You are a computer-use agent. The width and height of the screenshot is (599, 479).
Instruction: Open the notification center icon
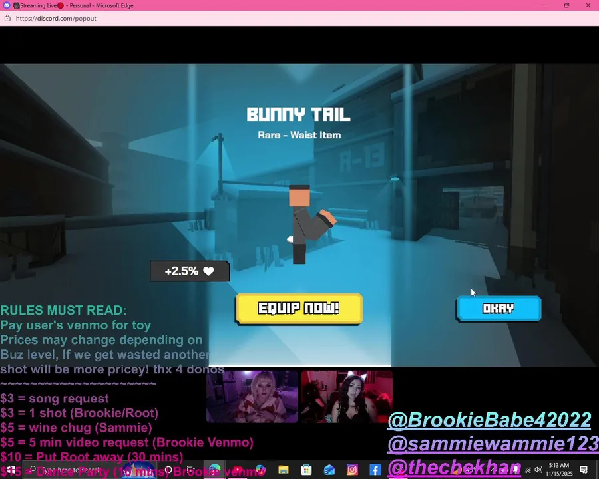pyautogui.click(x=584, y=470)
